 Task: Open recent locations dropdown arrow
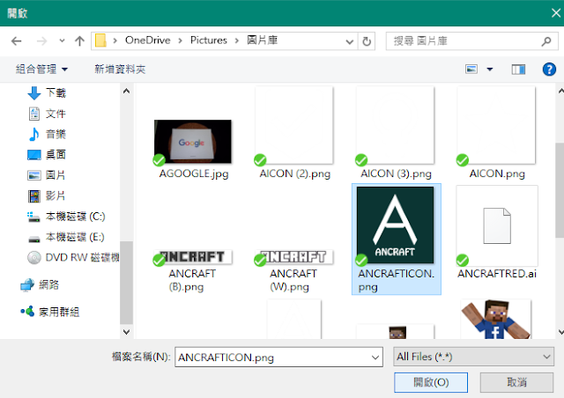coord(62,41)
